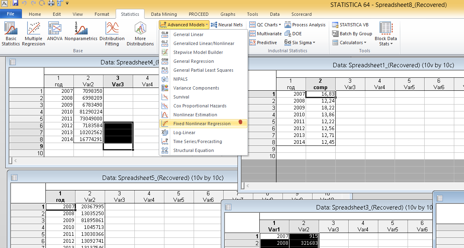Click Spreadsheet5 window corner icon
The image size is (464, 248).
14,177
